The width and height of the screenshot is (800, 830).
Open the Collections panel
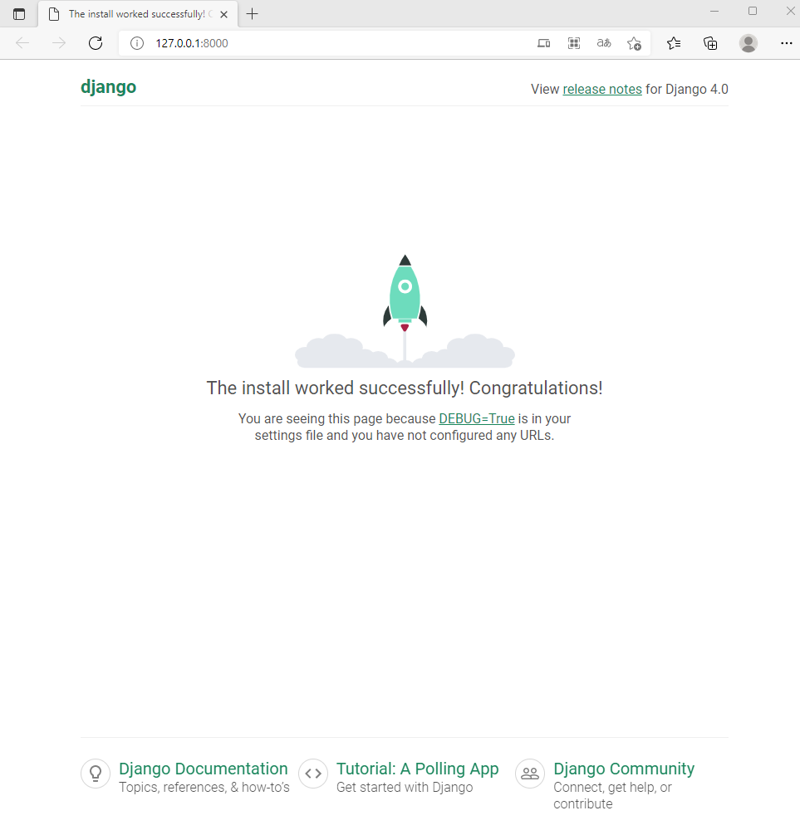point(710,43)
